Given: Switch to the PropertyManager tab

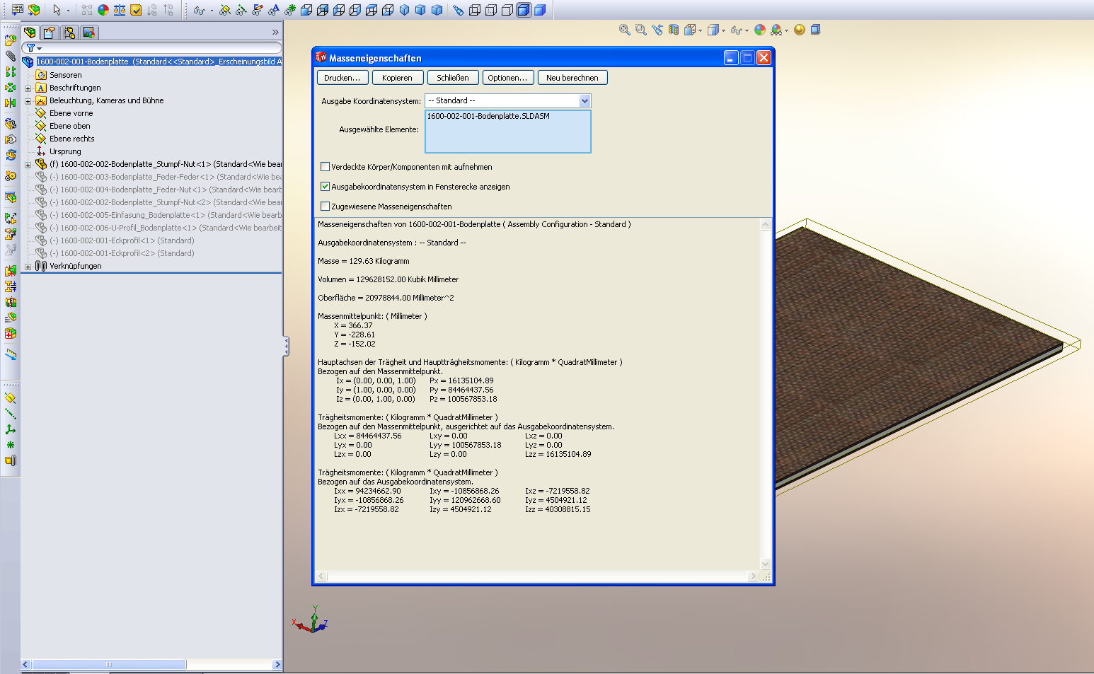Looking at the screenshot, I should coord(50,33).
